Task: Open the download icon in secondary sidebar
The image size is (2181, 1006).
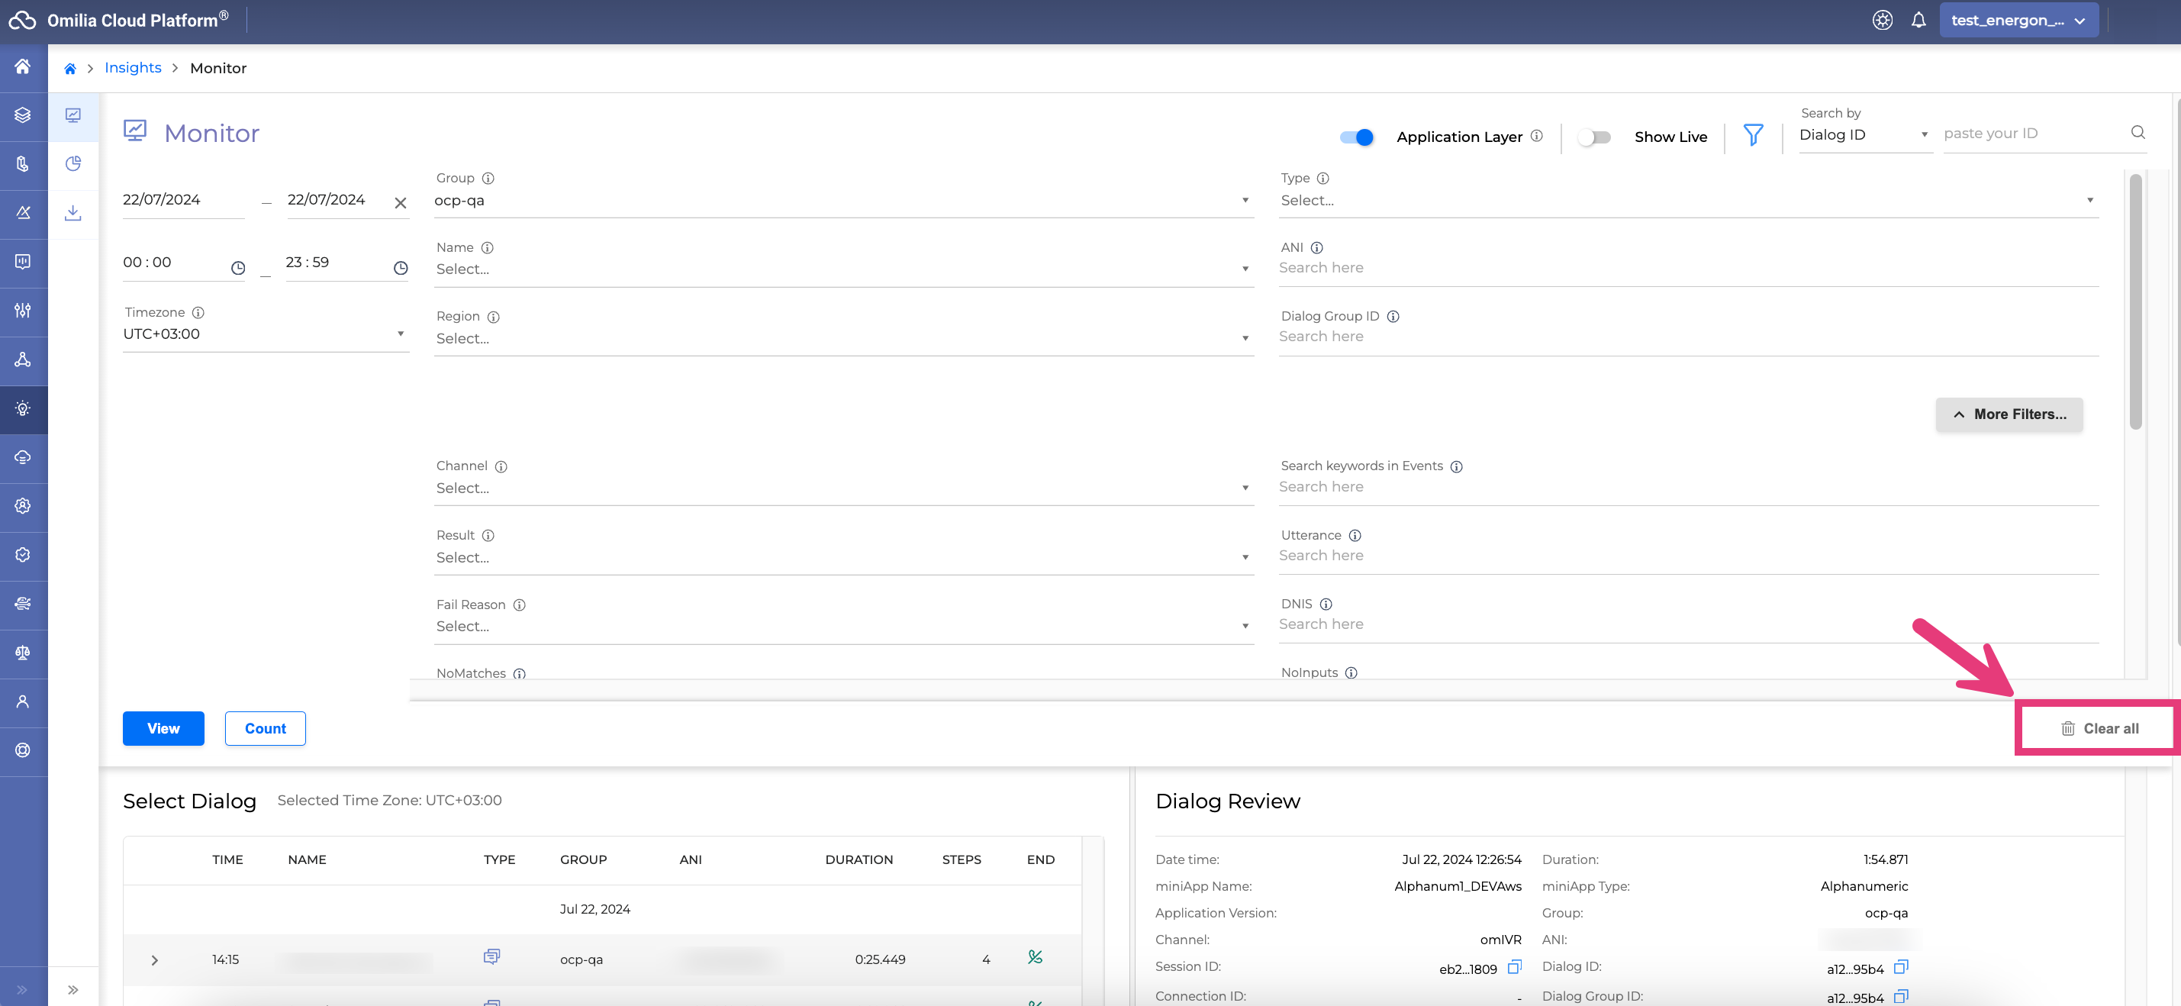Action: coord(74,212)
